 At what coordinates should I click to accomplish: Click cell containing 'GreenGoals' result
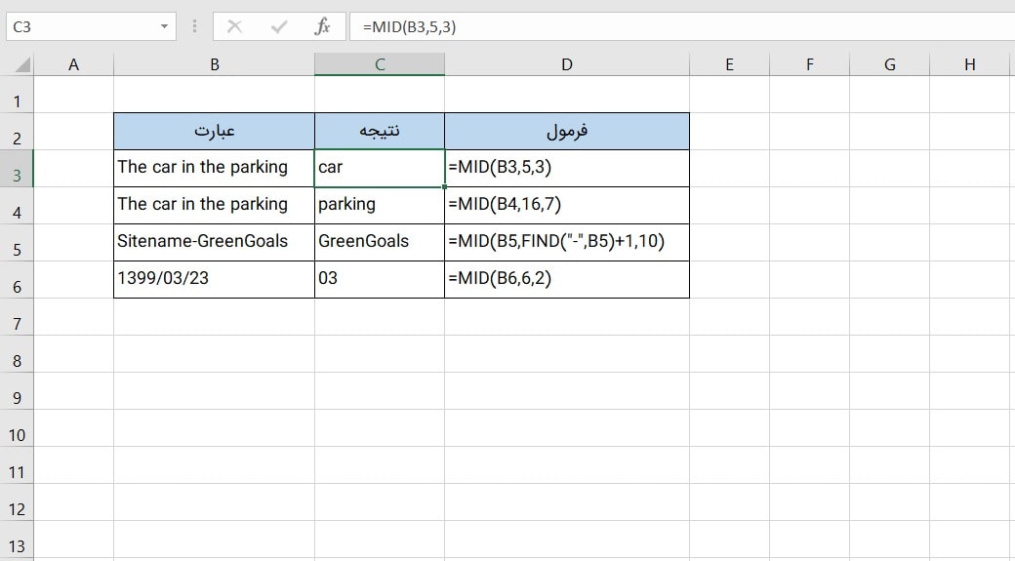pyautogui.click(x=379, y=241)
